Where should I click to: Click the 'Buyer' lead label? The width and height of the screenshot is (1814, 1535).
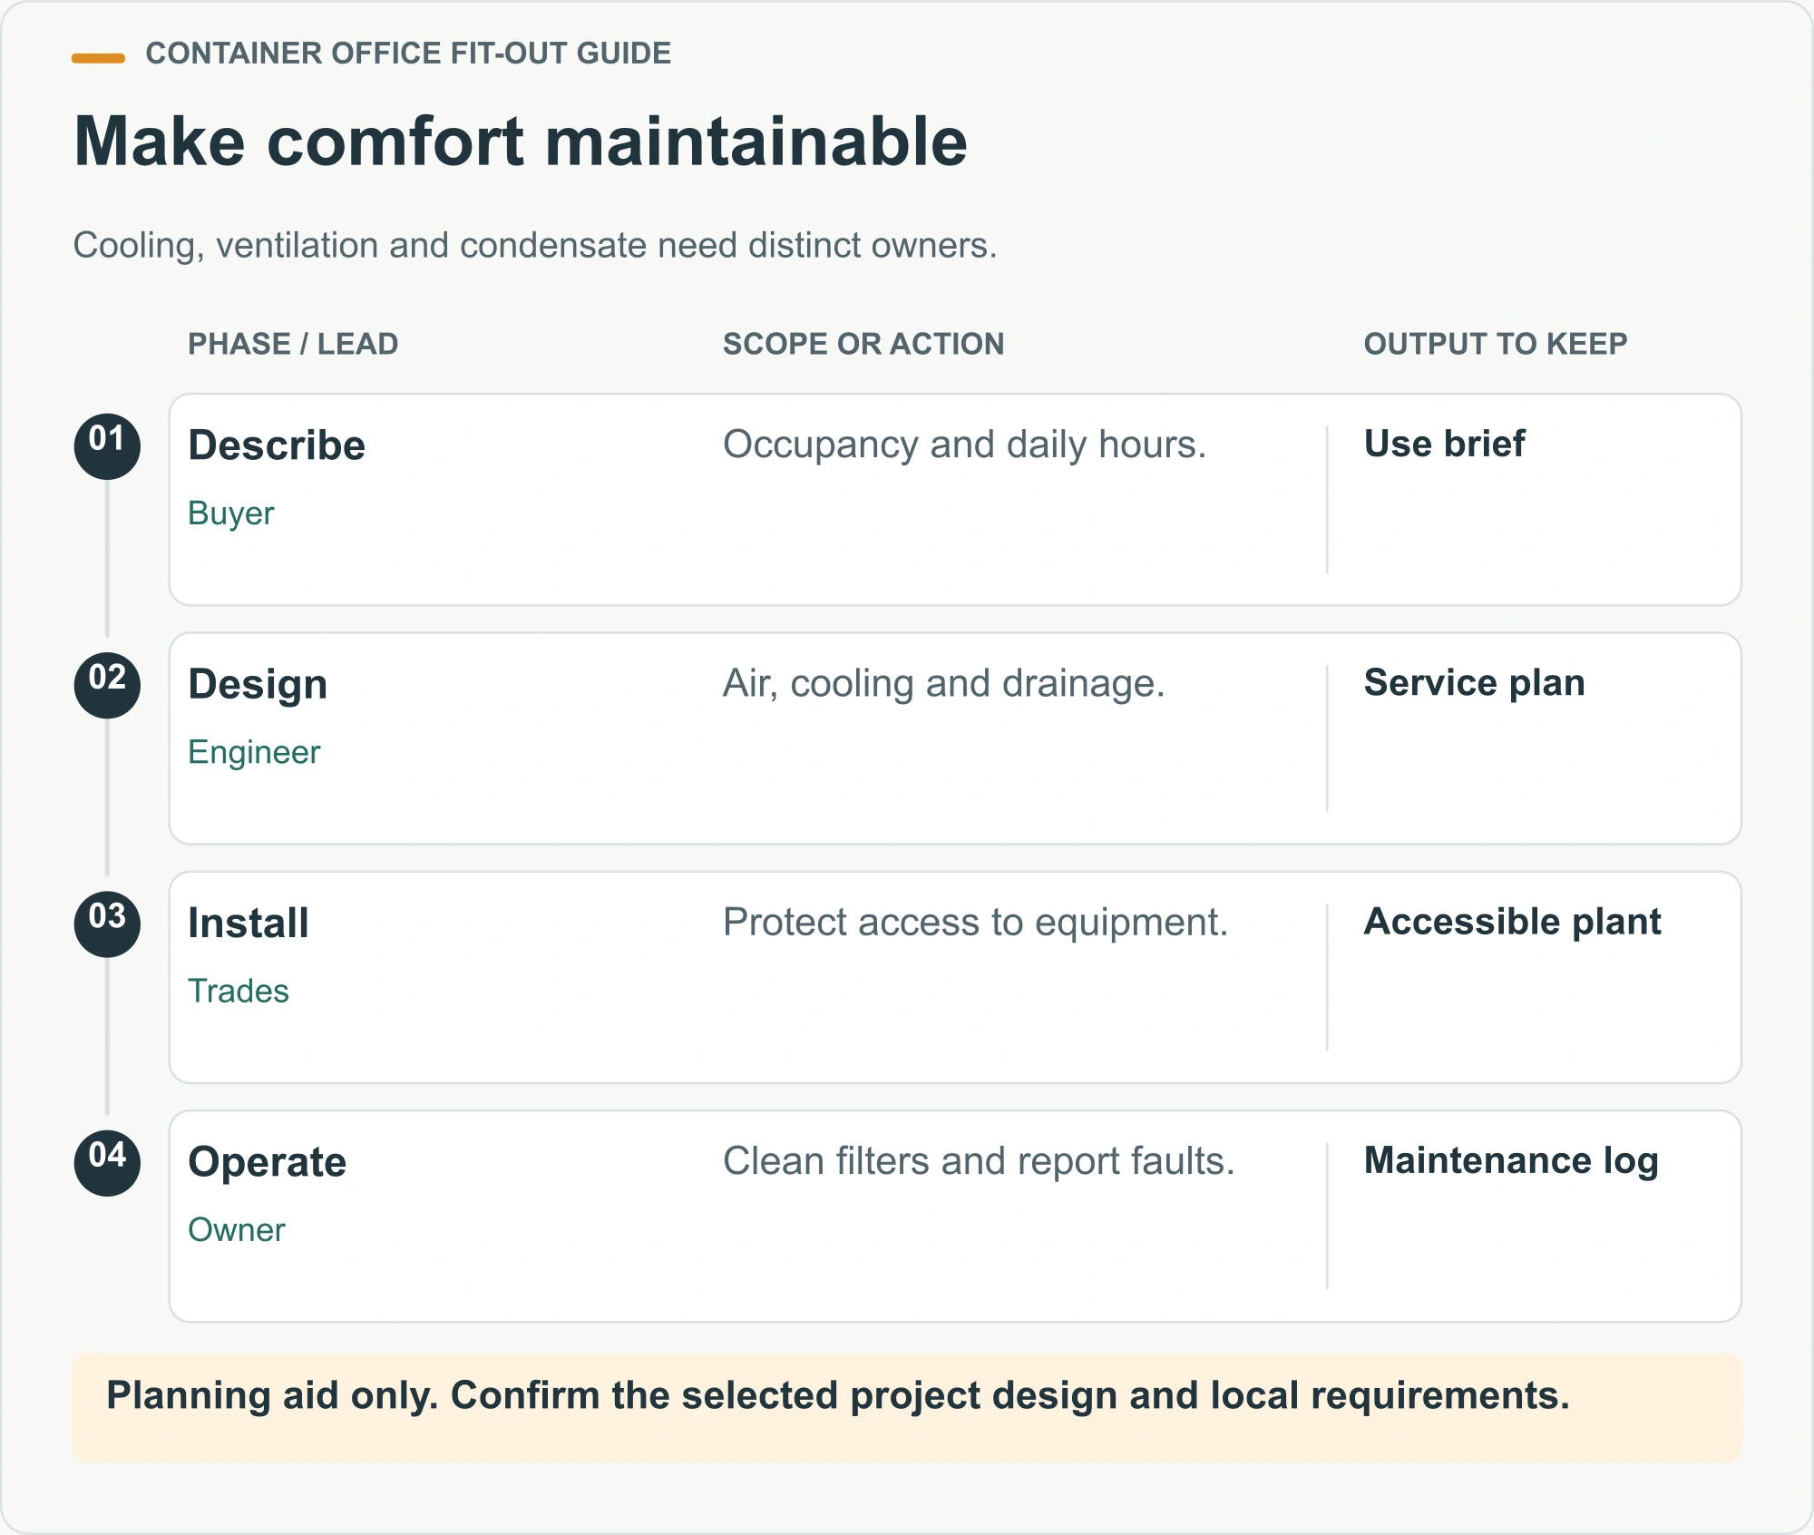[x=231, y=513]
